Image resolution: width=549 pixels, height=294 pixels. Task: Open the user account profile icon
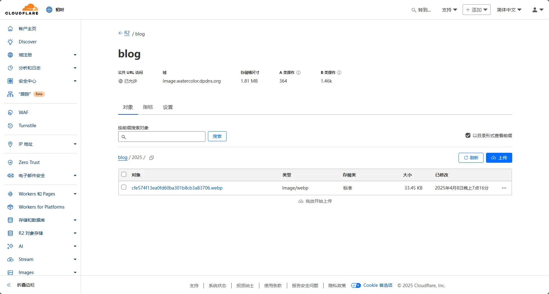[x=537, y=10]
